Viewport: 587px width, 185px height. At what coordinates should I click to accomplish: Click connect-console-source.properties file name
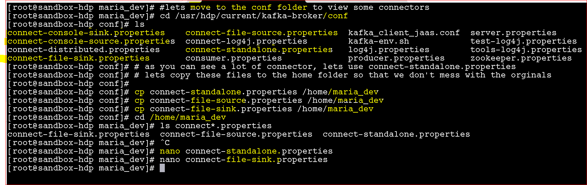[x=91, y=41]
